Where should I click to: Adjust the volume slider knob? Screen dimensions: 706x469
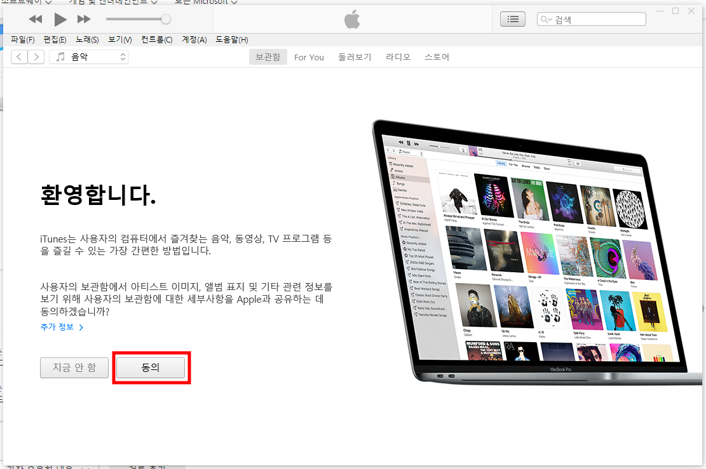pyautogui.click(x=166, y=19)
